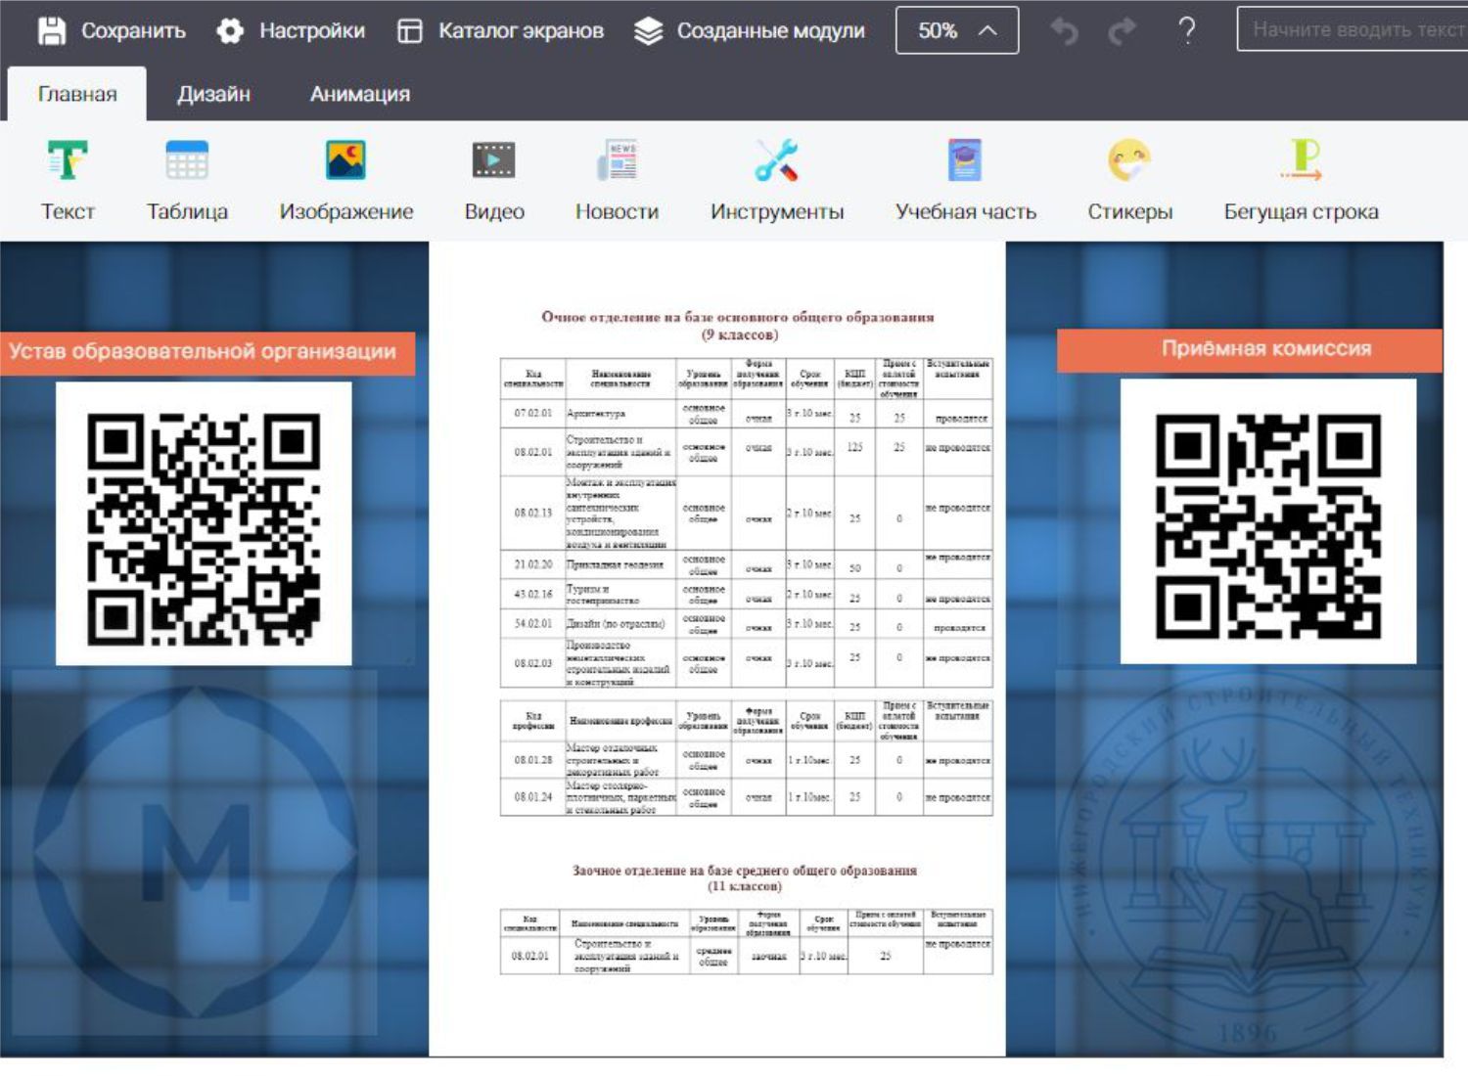Select the left QR code image

[204, 523]
